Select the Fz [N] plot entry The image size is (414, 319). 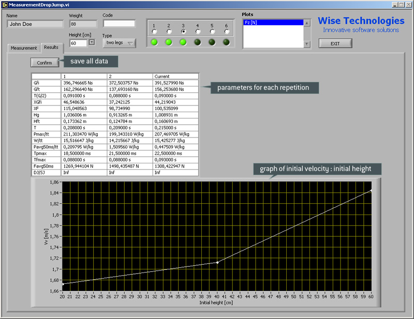point(273,22)
